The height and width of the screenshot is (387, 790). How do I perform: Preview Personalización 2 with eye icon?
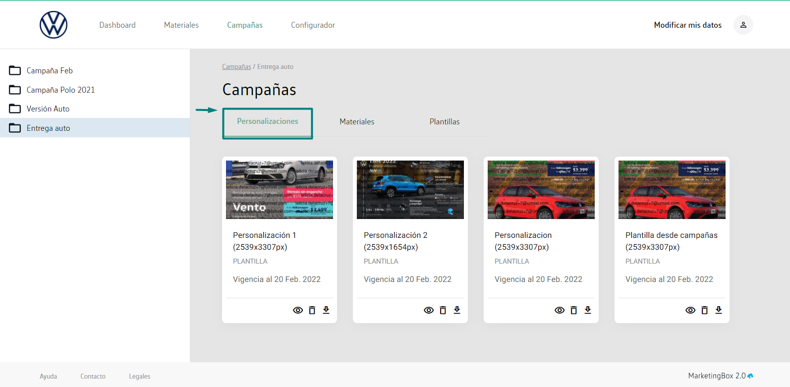point(429,310)
